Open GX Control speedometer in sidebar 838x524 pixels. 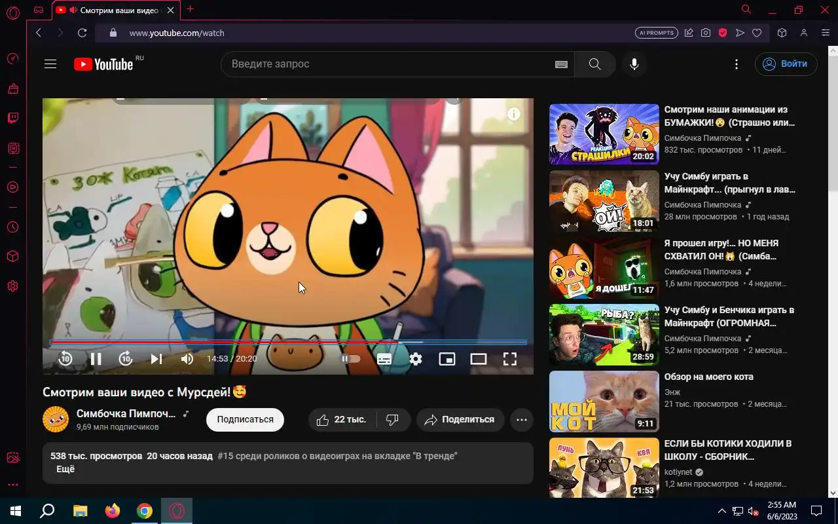click(12, 59)
